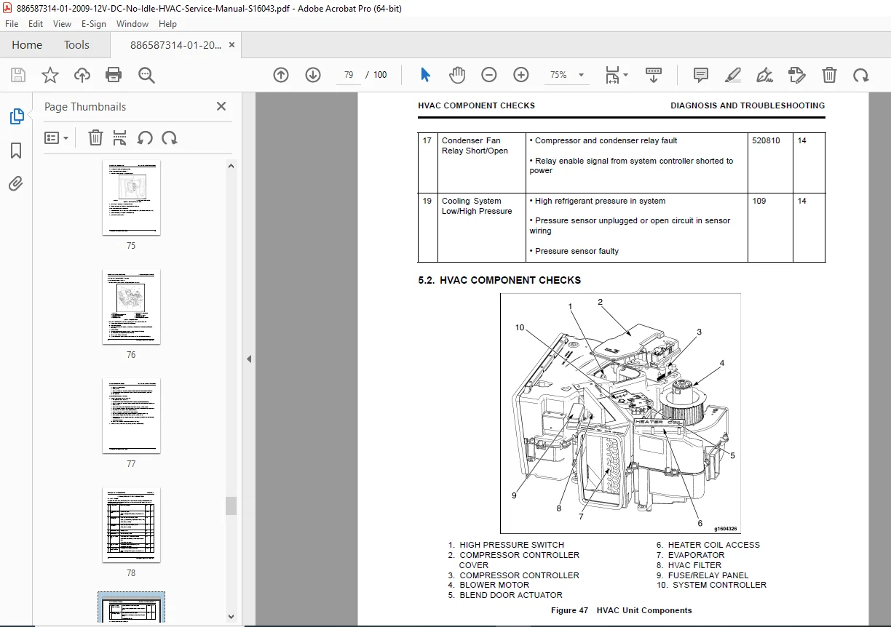This screenshot has height=627, width=891.
Task: Upload the file with the cloud icon
Action: pyautogui.click(x=82, y=75)
